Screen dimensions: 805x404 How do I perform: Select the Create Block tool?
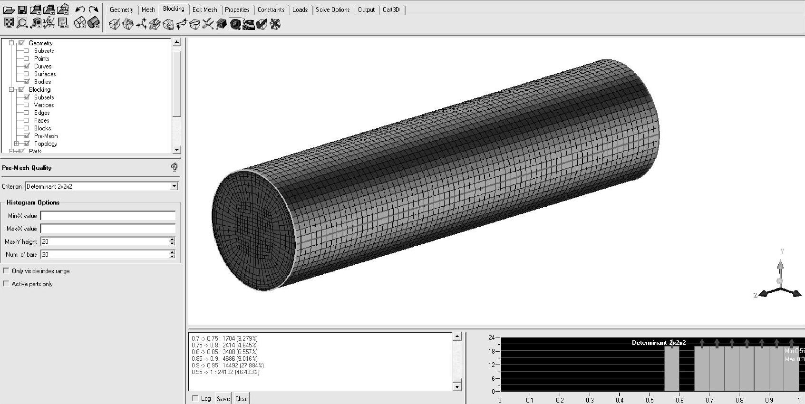coord(114,24)
